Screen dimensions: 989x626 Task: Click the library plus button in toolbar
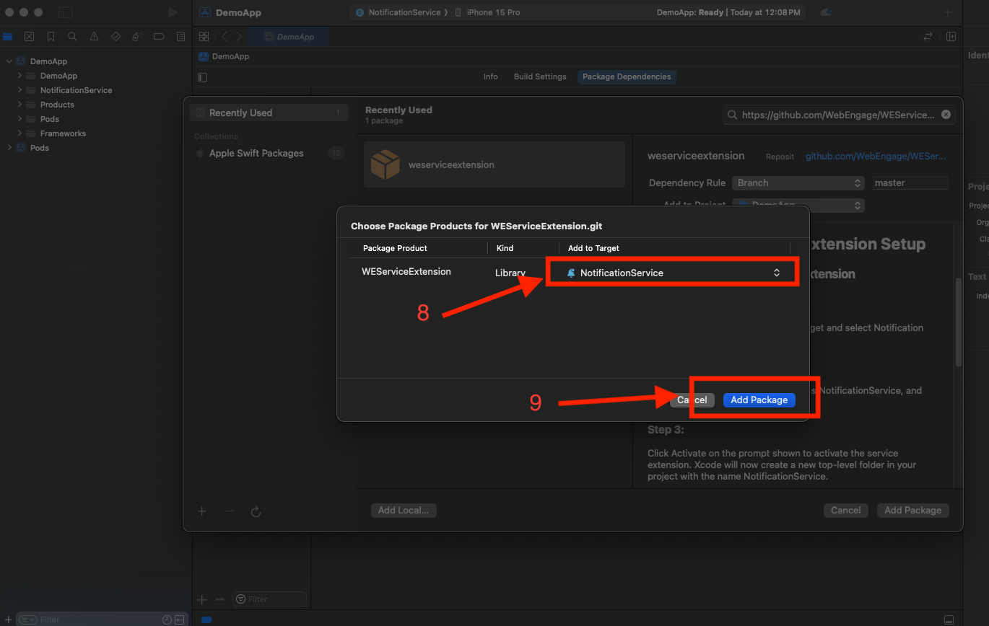point(948,12)
